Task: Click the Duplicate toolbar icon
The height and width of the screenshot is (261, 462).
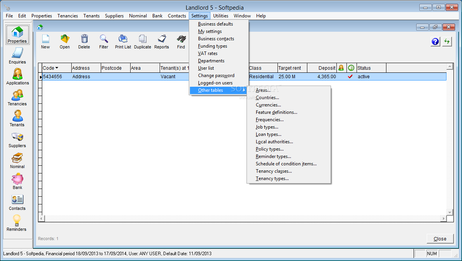Action: pos(143,41)
